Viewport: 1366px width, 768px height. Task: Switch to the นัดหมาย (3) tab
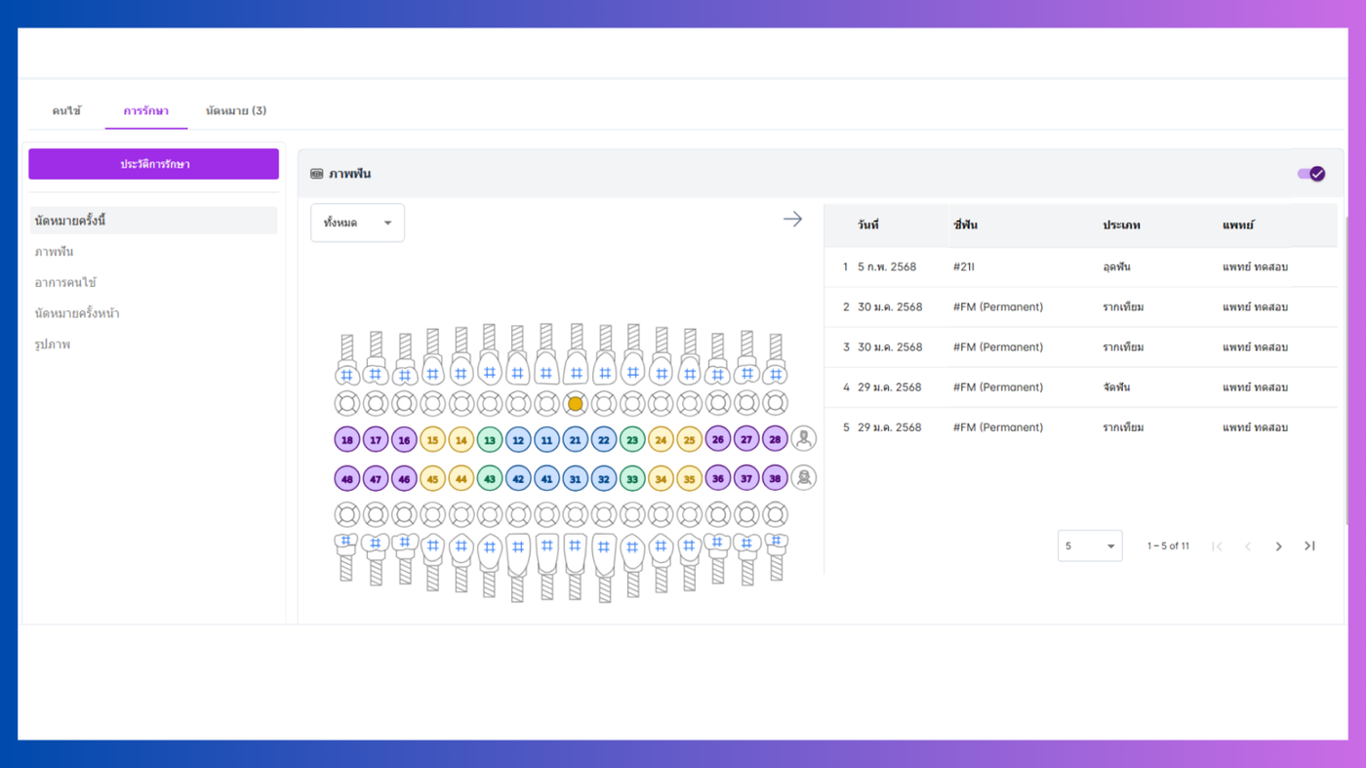point(236,111)
